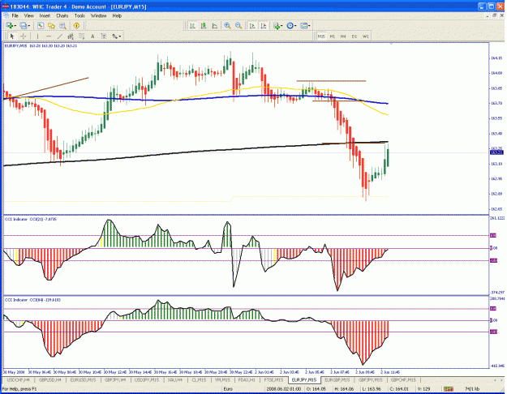Click the Indicators list icon

277,25
